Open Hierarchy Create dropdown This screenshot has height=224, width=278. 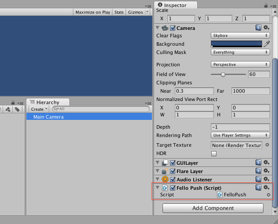click(x=39, y=109)
